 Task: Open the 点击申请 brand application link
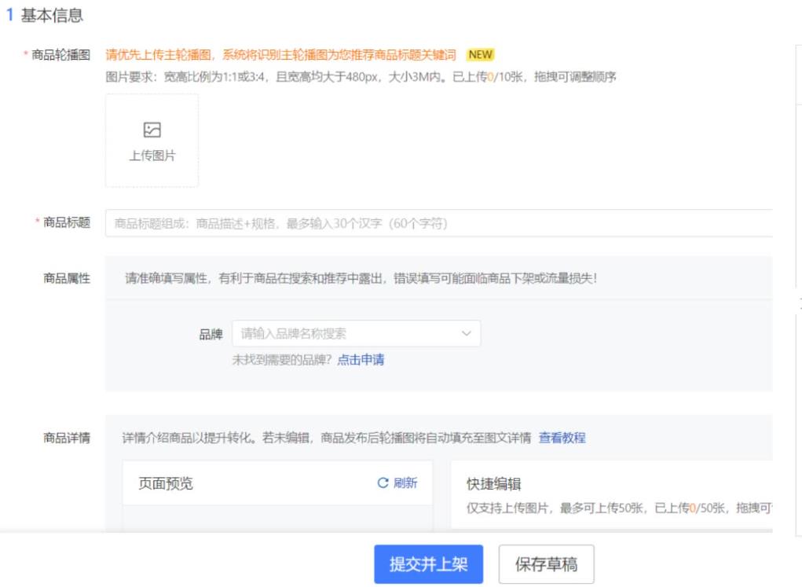point(361,360)
